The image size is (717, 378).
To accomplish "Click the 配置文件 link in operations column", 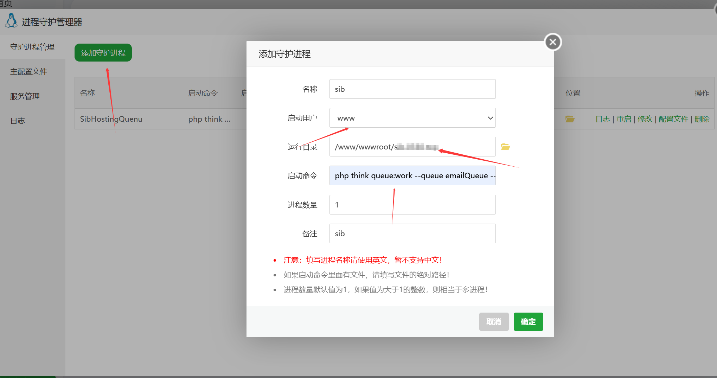I will click(673, 119).
